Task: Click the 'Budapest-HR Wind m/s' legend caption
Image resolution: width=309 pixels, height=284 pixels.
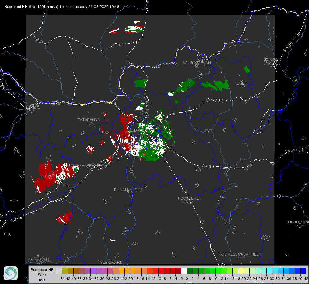Action: (42, 275)
